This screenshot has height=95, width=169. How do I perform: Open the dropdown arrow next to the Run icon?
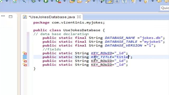tap(52, 1)
